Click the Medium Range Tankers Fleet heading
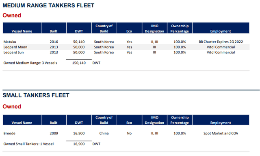Screen dimensions: 260x156 point(48,5)
